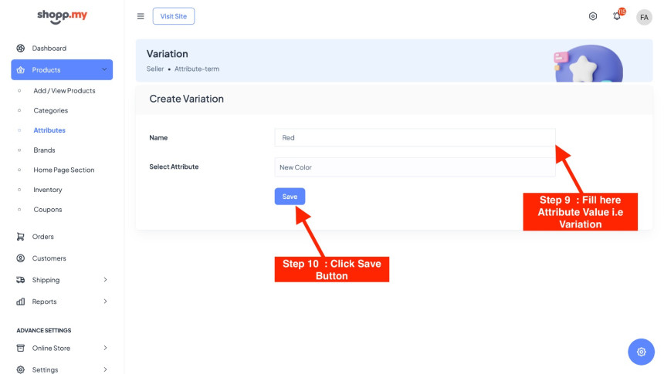Click the Dashboard icon in sidebar
The height and width of the screenshot is (374, 664).
(x=21, y=48)
